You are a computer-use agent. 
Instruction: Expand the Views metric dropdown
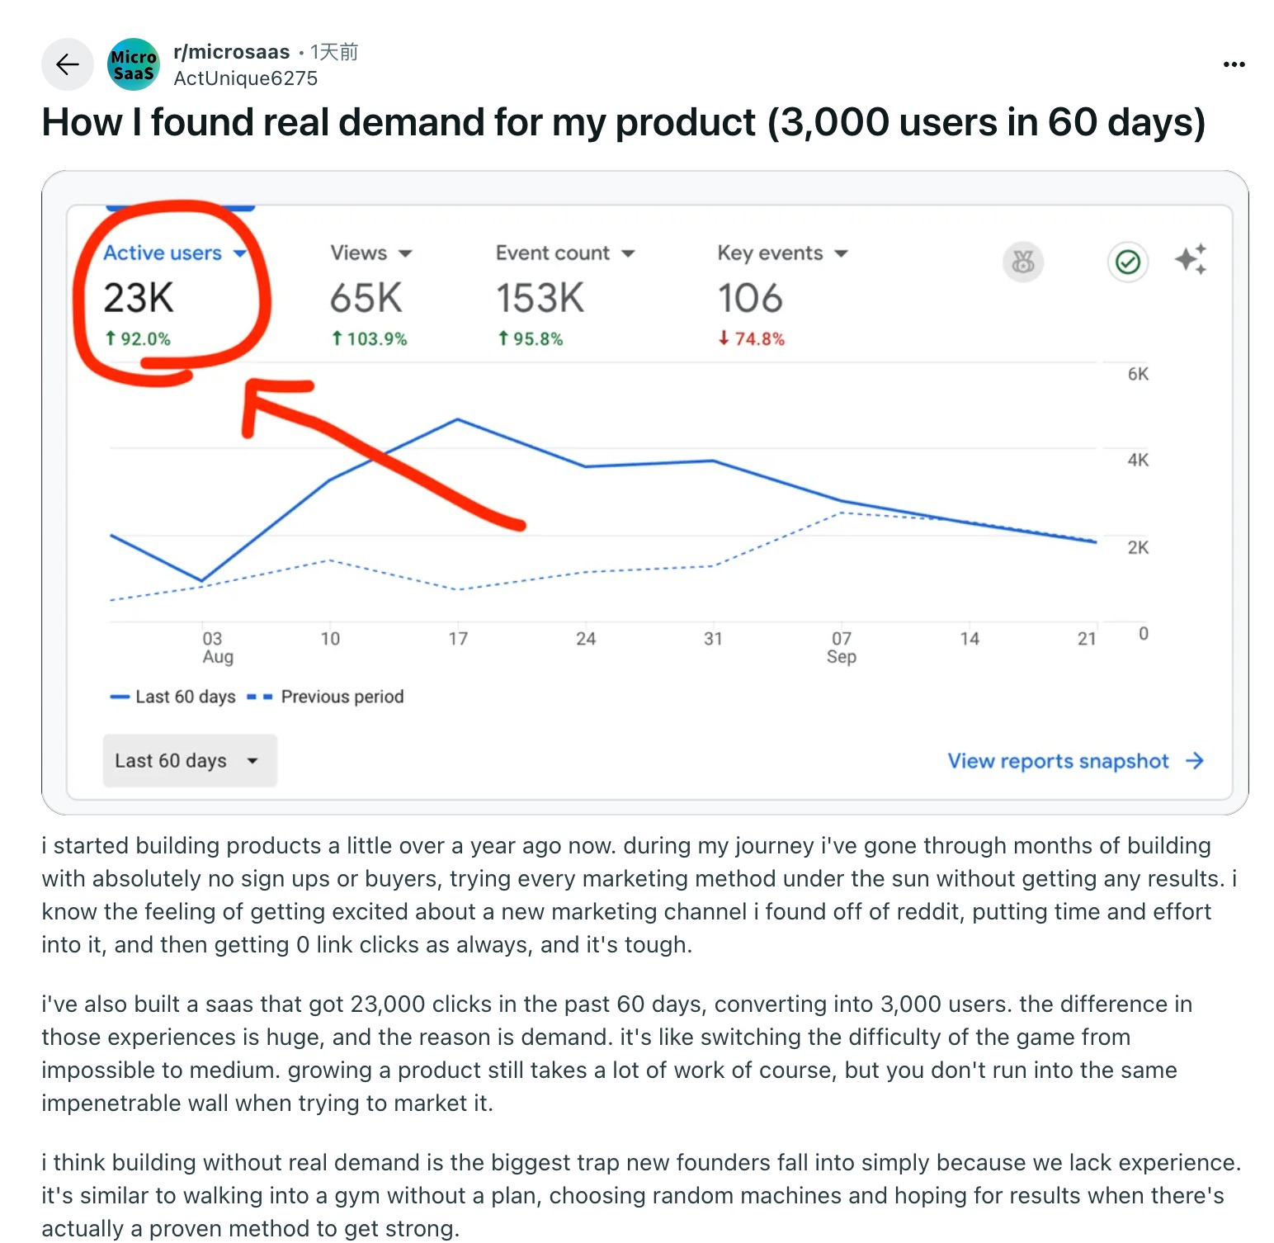pos(405,253)
